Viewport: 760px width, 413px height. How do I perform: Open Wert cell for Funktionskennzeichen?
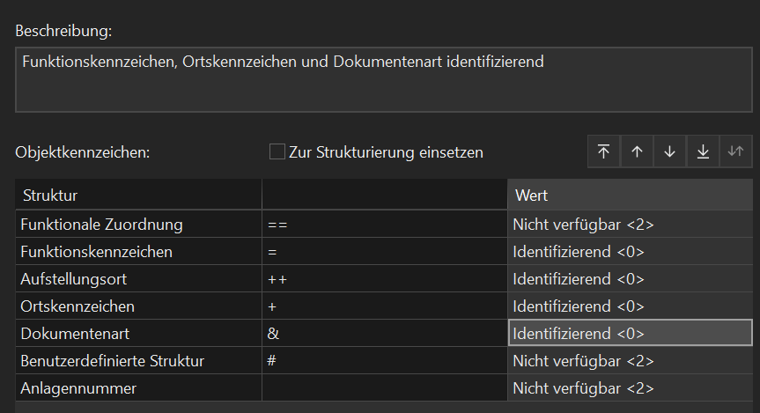click(630, 252)
